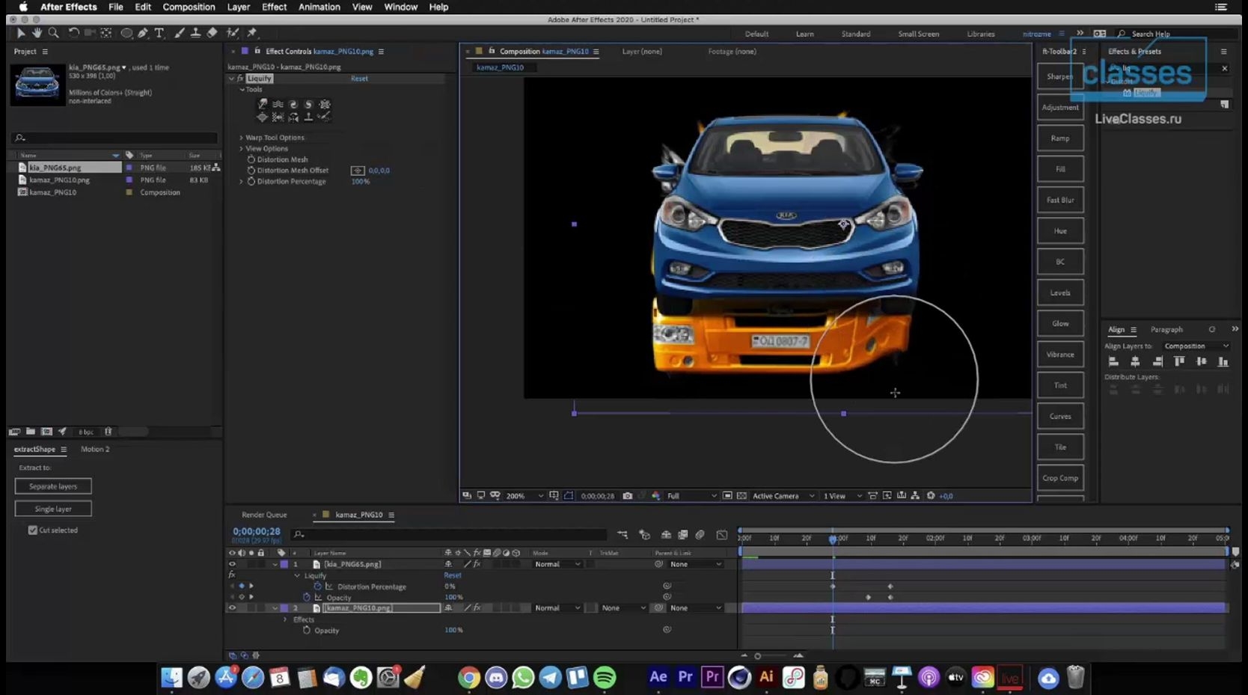Uncheck the Cut selected checkbox

(33, 530)
